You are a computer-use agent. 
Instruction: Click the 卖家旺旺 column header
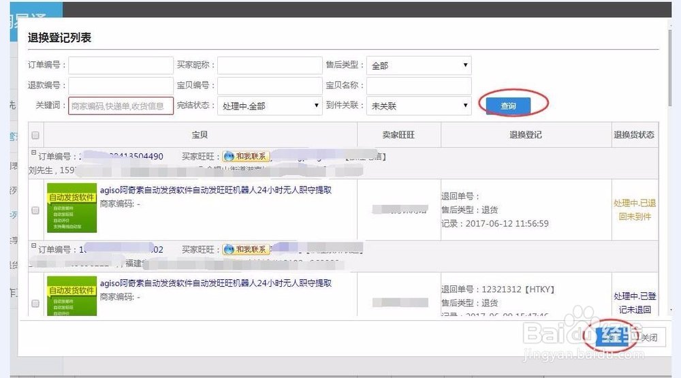click(x=398, y=135)
